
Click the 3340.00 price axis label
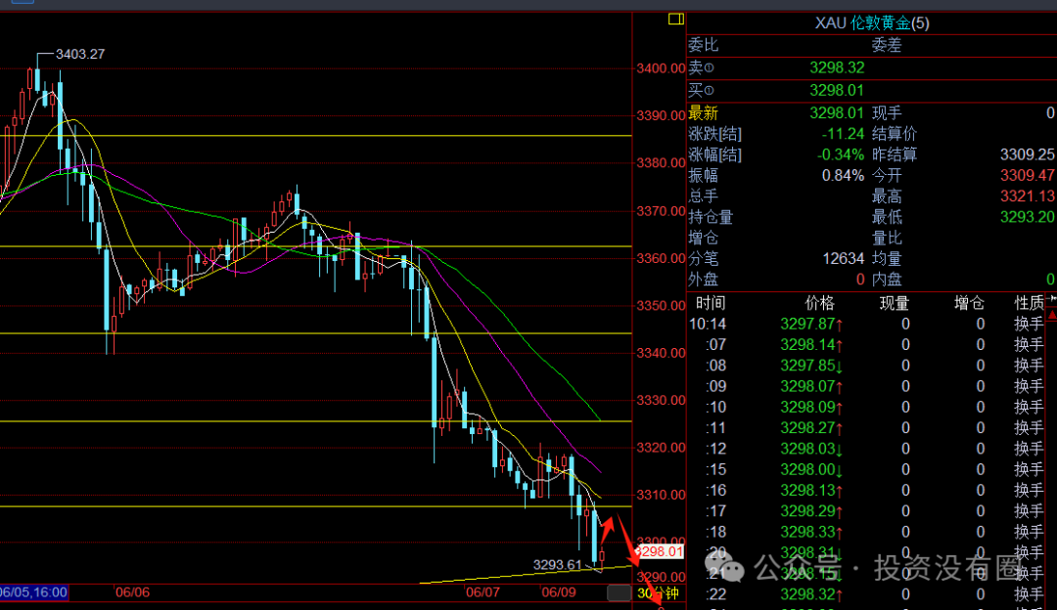pos(661,353)
